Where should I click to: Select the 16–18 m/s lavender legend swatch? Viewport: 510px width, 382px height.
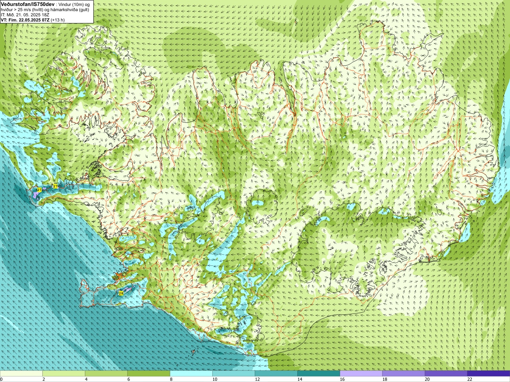pos(361,374)
